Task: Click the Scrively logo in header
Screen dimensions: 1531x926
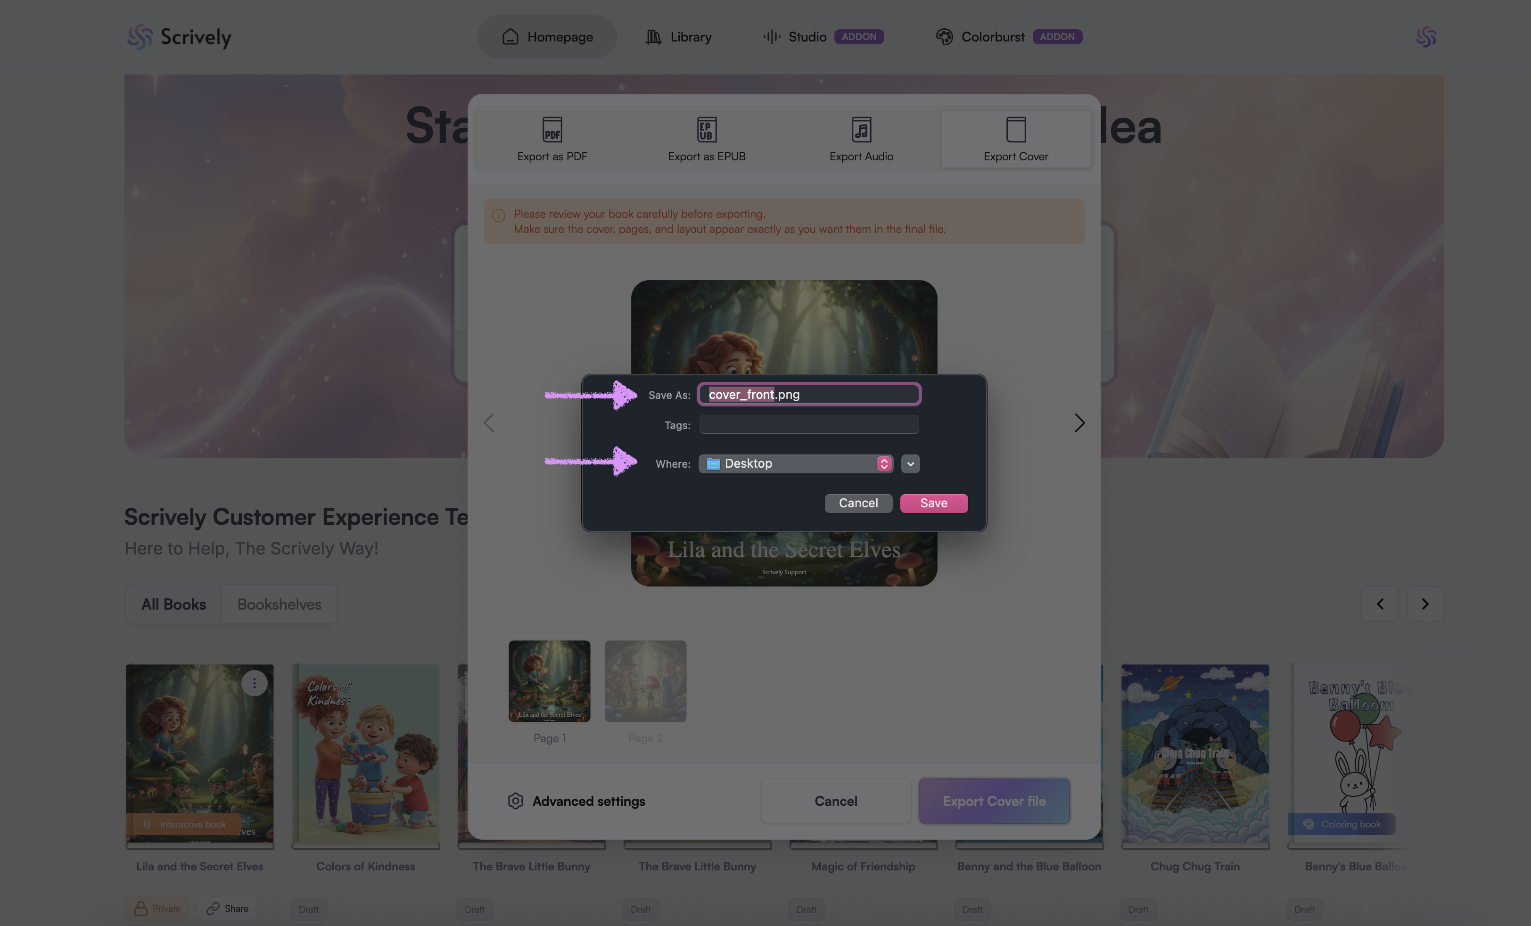Action: click(179, 37)
